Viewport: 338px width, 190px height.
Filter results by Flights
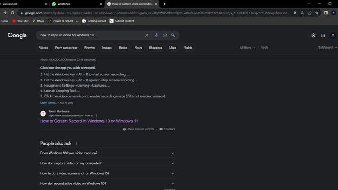(x=188, y=47)
